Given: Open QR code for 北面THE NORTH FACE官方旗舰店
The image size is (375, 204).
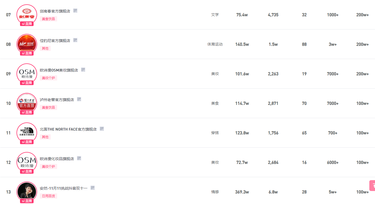Looking at the screenshot, I should [102, 129].
